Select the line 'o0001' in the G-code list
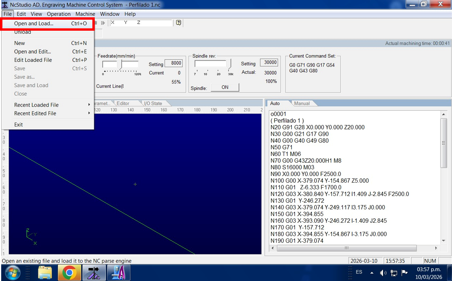The height and width of the screenshot is (281, 452). pos(278,114)
